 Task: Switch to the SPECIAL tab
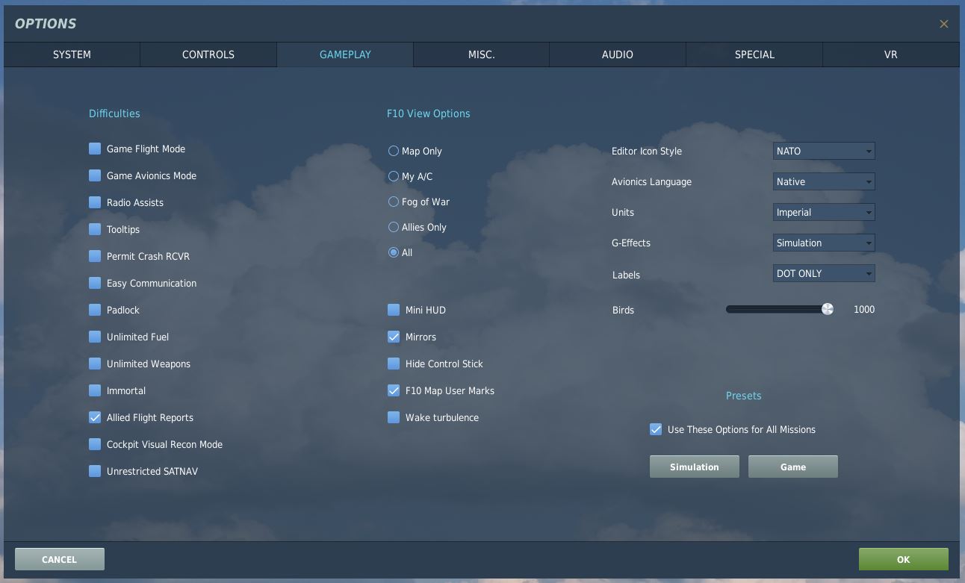pos(754,54)
